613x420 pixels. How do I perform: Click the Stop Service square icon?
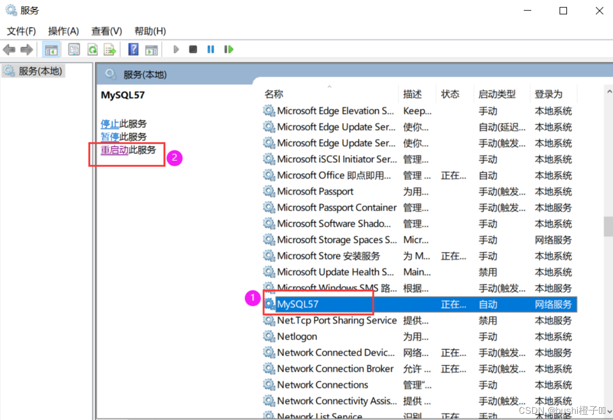(193, 50)
